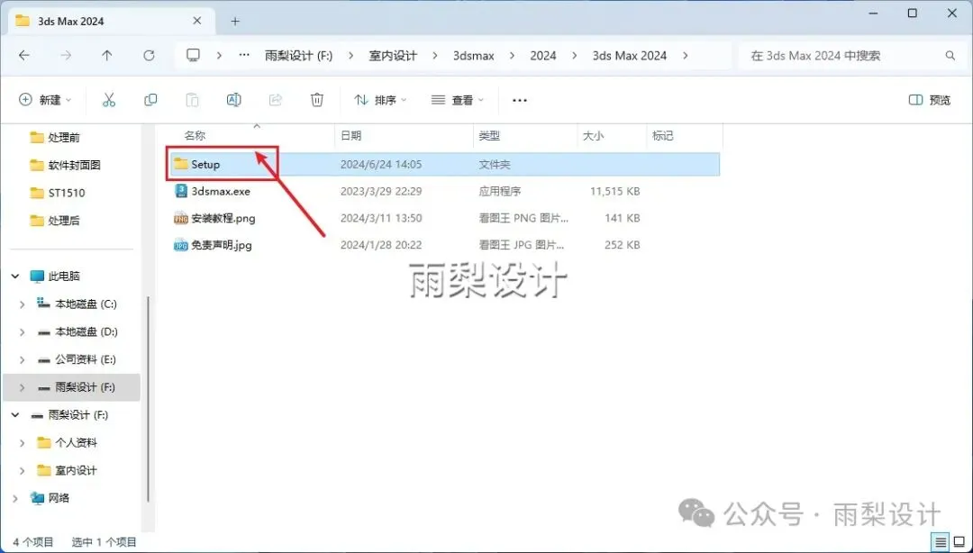Open the 新建 dropdown menu
The width and height of the screenshot is (973, 553).
pyautogui.click(x=45, y=100)
